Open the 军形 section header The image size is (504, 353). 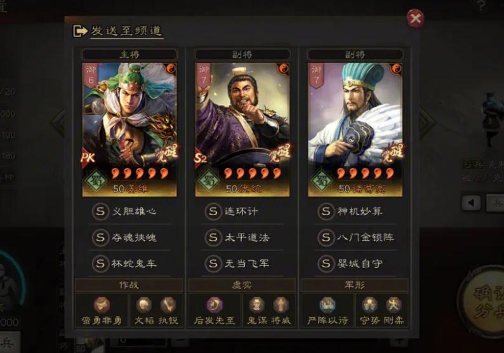[355, 285]
